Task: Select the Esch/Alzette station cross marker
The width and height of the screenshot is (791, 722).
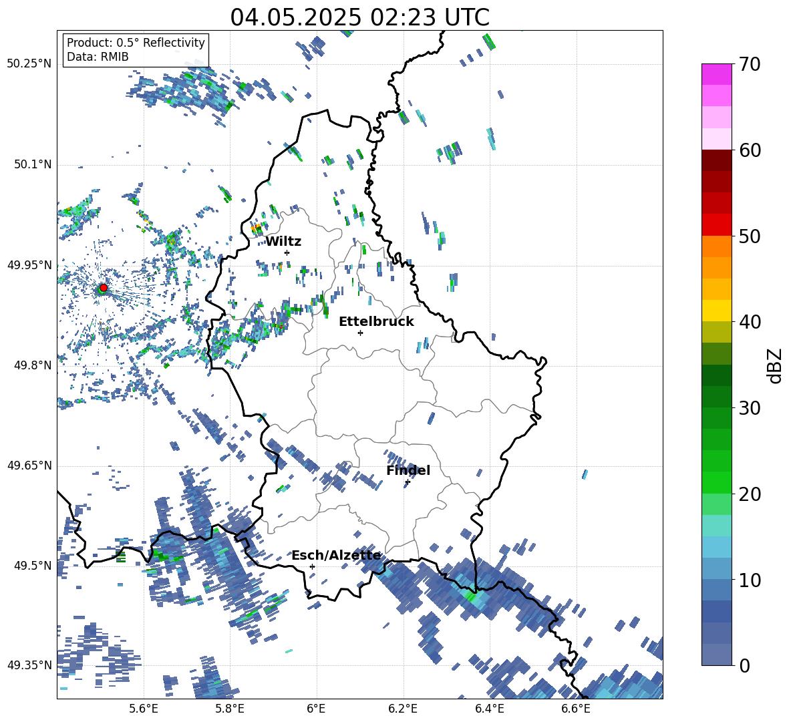Action: click(312, 566)
